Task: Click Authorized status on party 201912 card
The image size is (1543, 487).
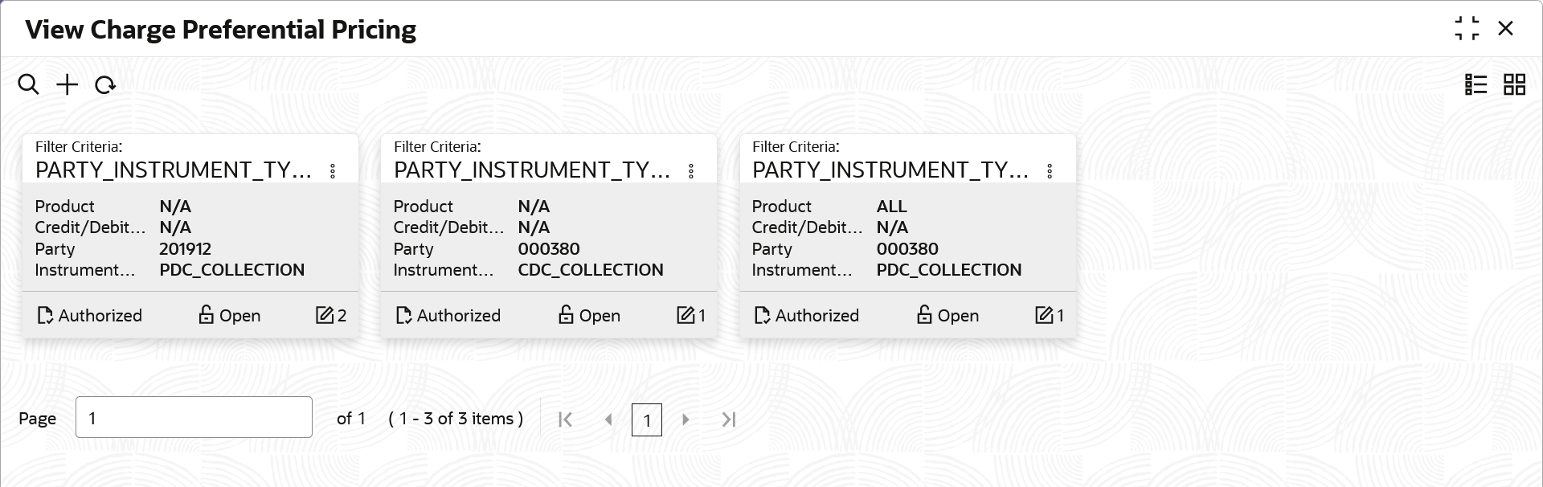Action: (x=90, y=315)
